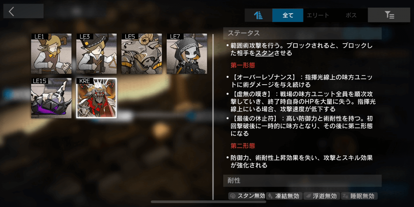The height and width of the screenshot is (207, 414).
Task: Tap the 睡眠無効 resistance tag
Action: (359, 196)
